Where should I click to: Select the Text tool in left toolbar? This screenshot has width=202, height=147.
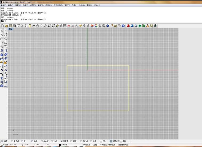tap(2, 78)
